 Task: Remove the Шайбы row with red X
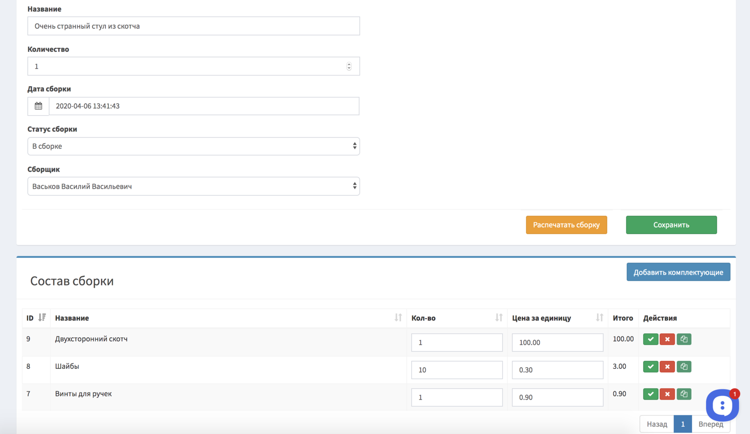click(x=667, y=367)
